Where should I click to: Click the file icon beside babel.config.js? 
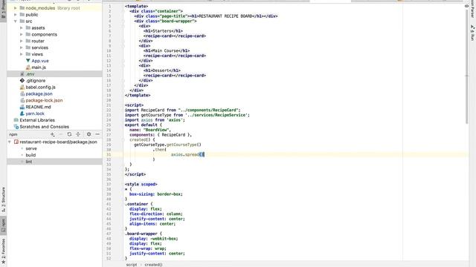point(22,88)
